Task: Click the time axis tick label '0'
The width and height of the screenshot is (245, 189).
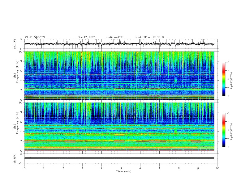Action: pyautogui.click(x=24, y=168)
